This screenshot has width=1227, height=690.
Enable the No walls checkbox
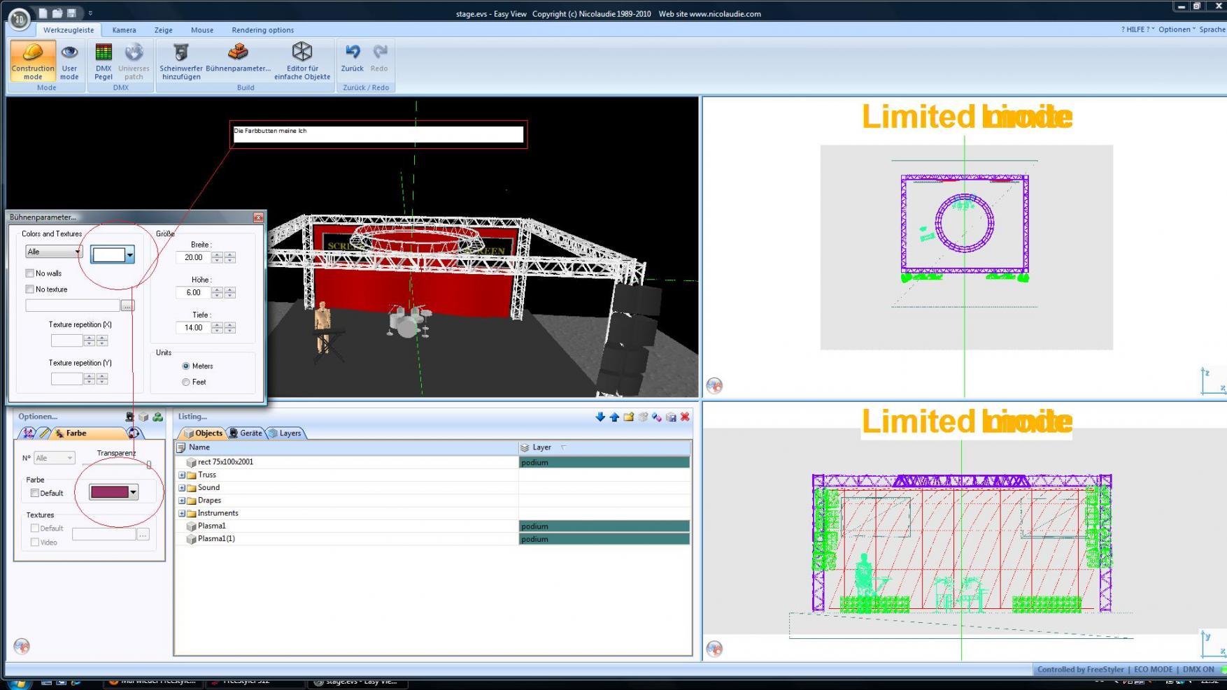(x=30, y=273)
